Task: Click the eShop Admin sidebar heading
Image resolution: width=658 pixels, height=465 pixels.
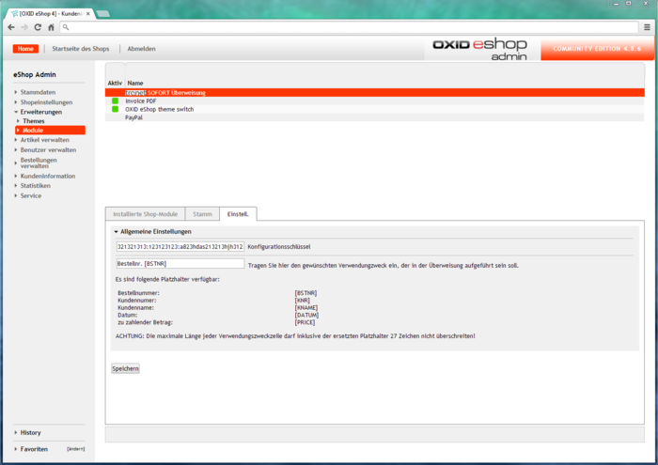Action: click(35, 74)
